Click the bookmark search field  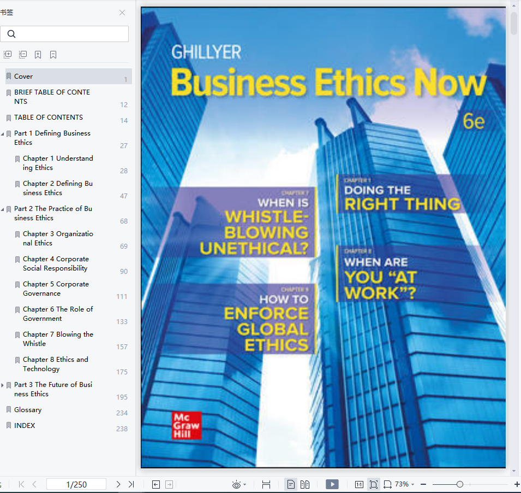(x=64, y=34)
